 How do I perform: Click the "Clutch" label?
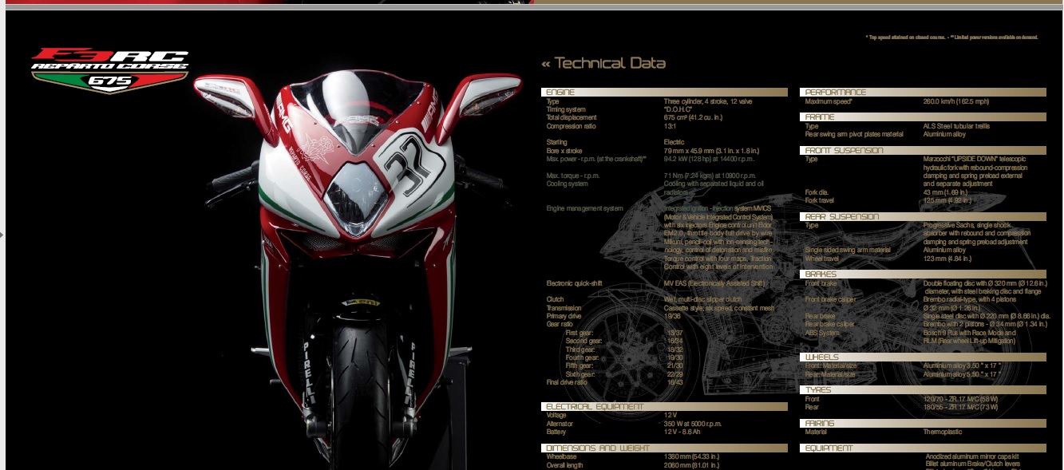pos(555,299)
